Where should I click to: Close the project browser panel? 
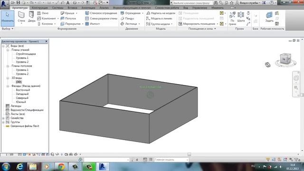[x=47, y=41]
